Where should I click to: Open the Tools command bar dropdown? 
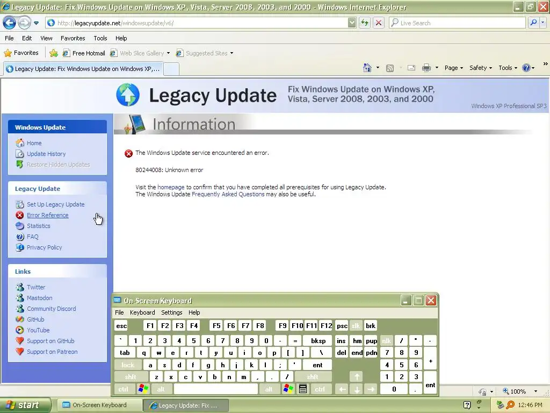click(x=508, y=68)
